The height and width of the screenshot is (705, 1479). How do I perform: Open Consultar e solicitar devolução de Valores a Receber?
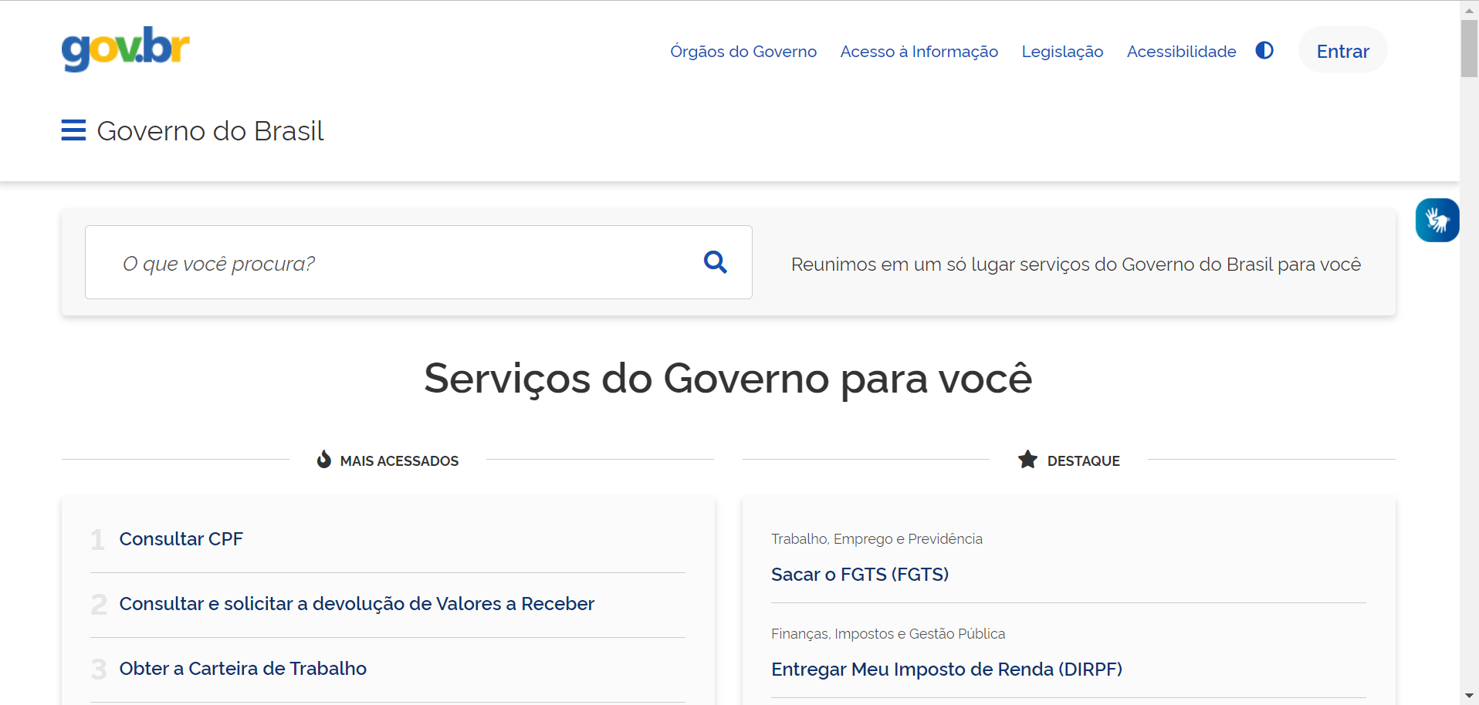click(x=357, y=604)
